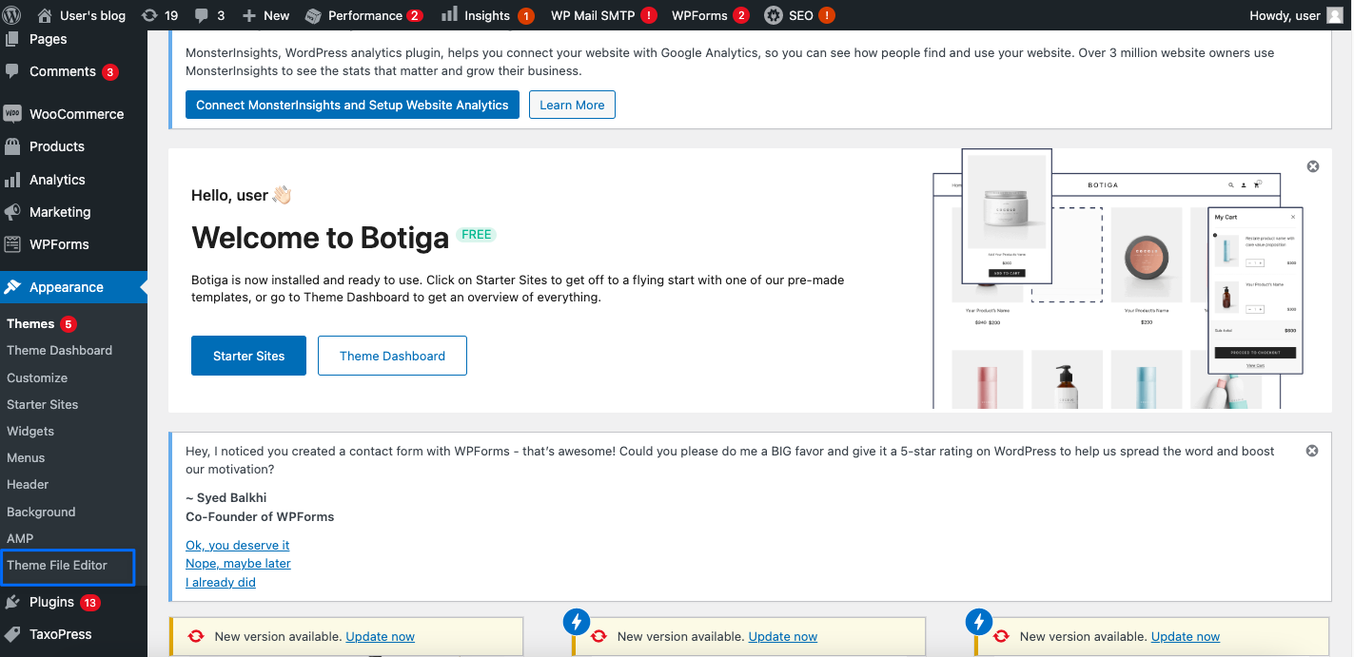The width and height of the screenshot is (1354, 657).
Task: Click the 'I already did' link
Action: coord(221,583)
